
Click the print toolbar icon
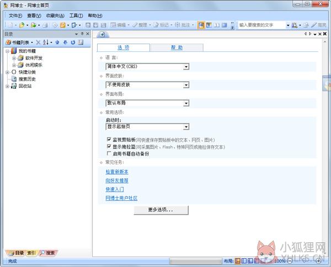45,25
